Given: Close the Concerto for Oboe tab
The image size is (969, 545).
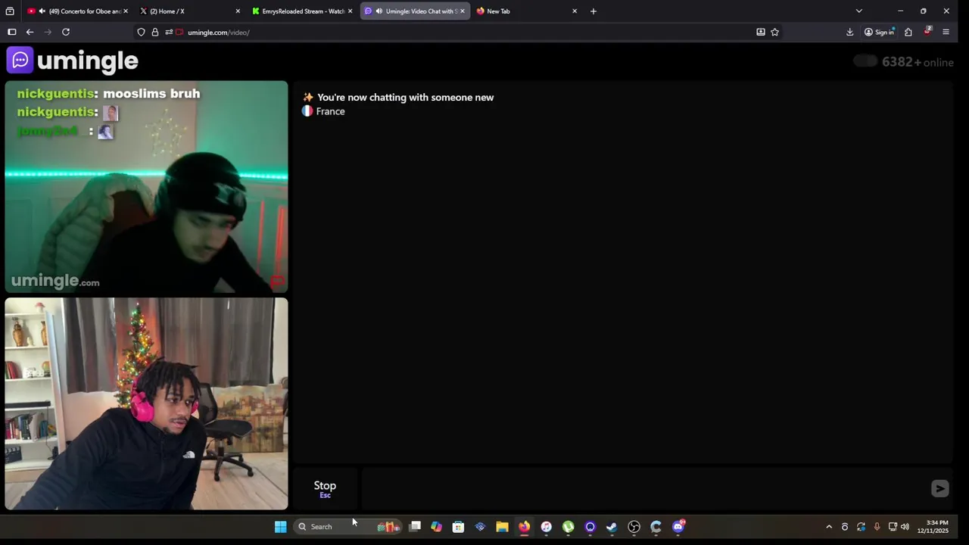Looking at the screenshot, I should coord(126,11).
